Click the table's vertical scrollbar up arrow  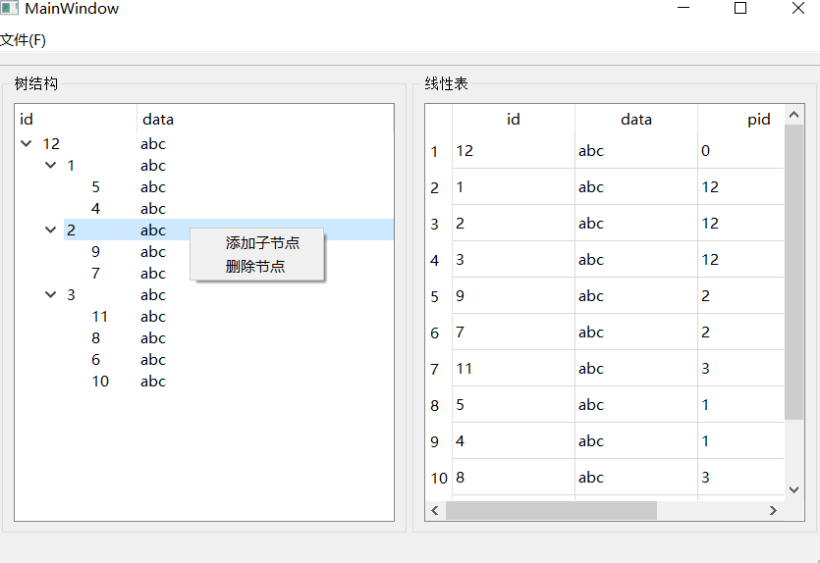pyautogui.click(x=793, y=115)
